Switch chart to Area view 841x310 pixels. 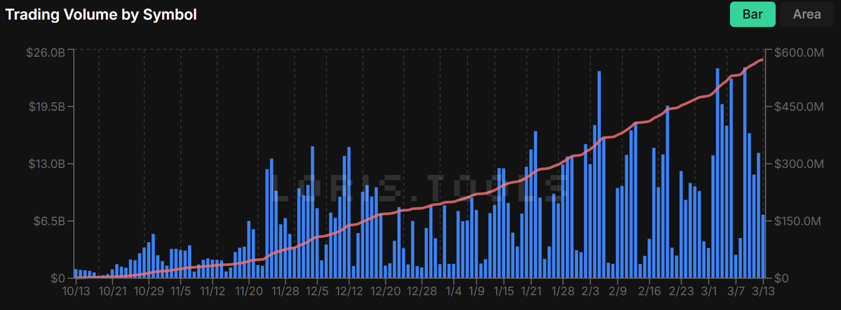coord(807,15)
